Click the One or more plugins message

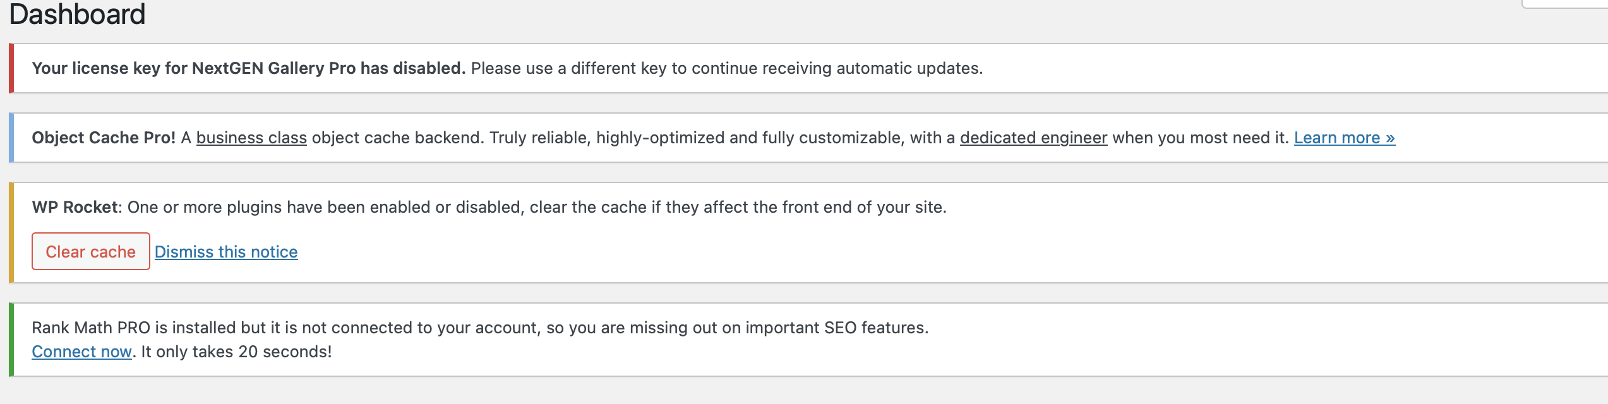coord(537,207)
